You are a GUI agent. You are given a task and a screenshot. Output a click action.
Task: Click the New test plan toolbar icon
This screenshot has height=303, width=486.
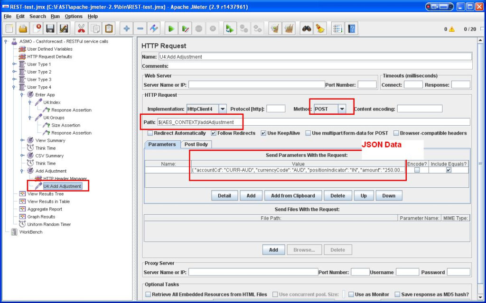click(9, 29)
